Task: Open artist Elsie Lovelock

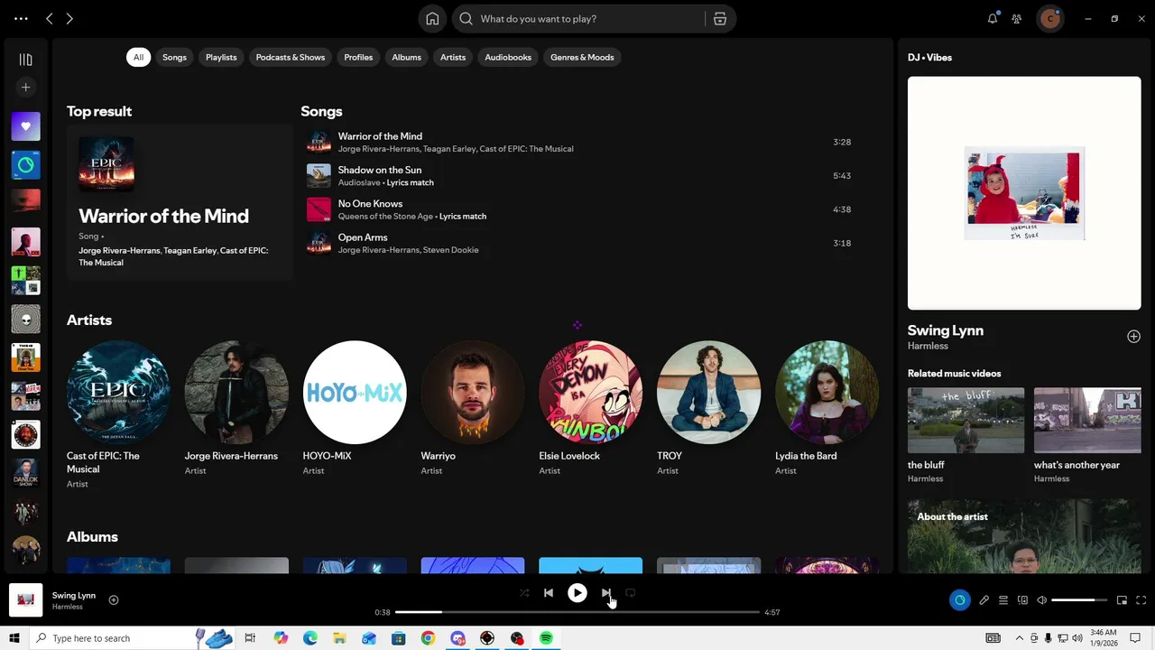Action: click(x=591, y=407)
